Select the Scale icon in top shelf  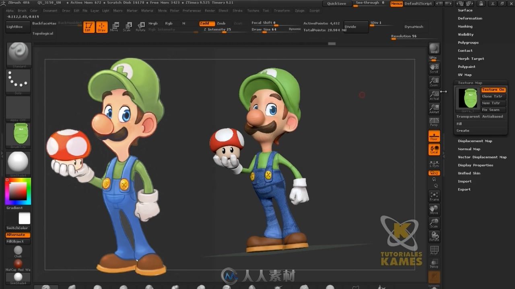tap(127, 27)
